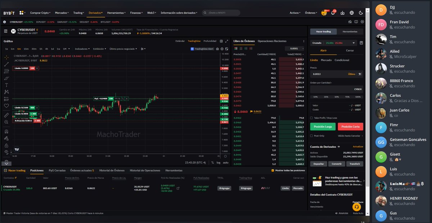The image size is (432, 223).
Task: Click the orange support headset button
Action: [356, 207]
